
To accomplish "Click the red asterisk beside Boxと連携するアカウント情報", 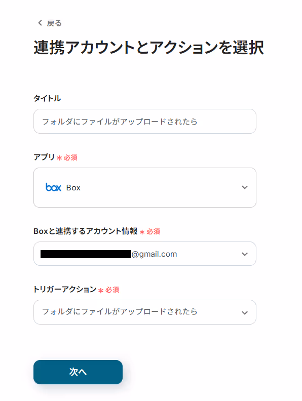I will [142, 232].
